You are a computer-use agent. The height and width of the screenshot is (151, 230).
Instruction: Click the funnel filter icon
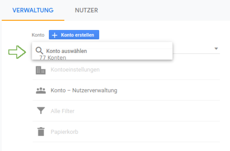click(41, 110)
